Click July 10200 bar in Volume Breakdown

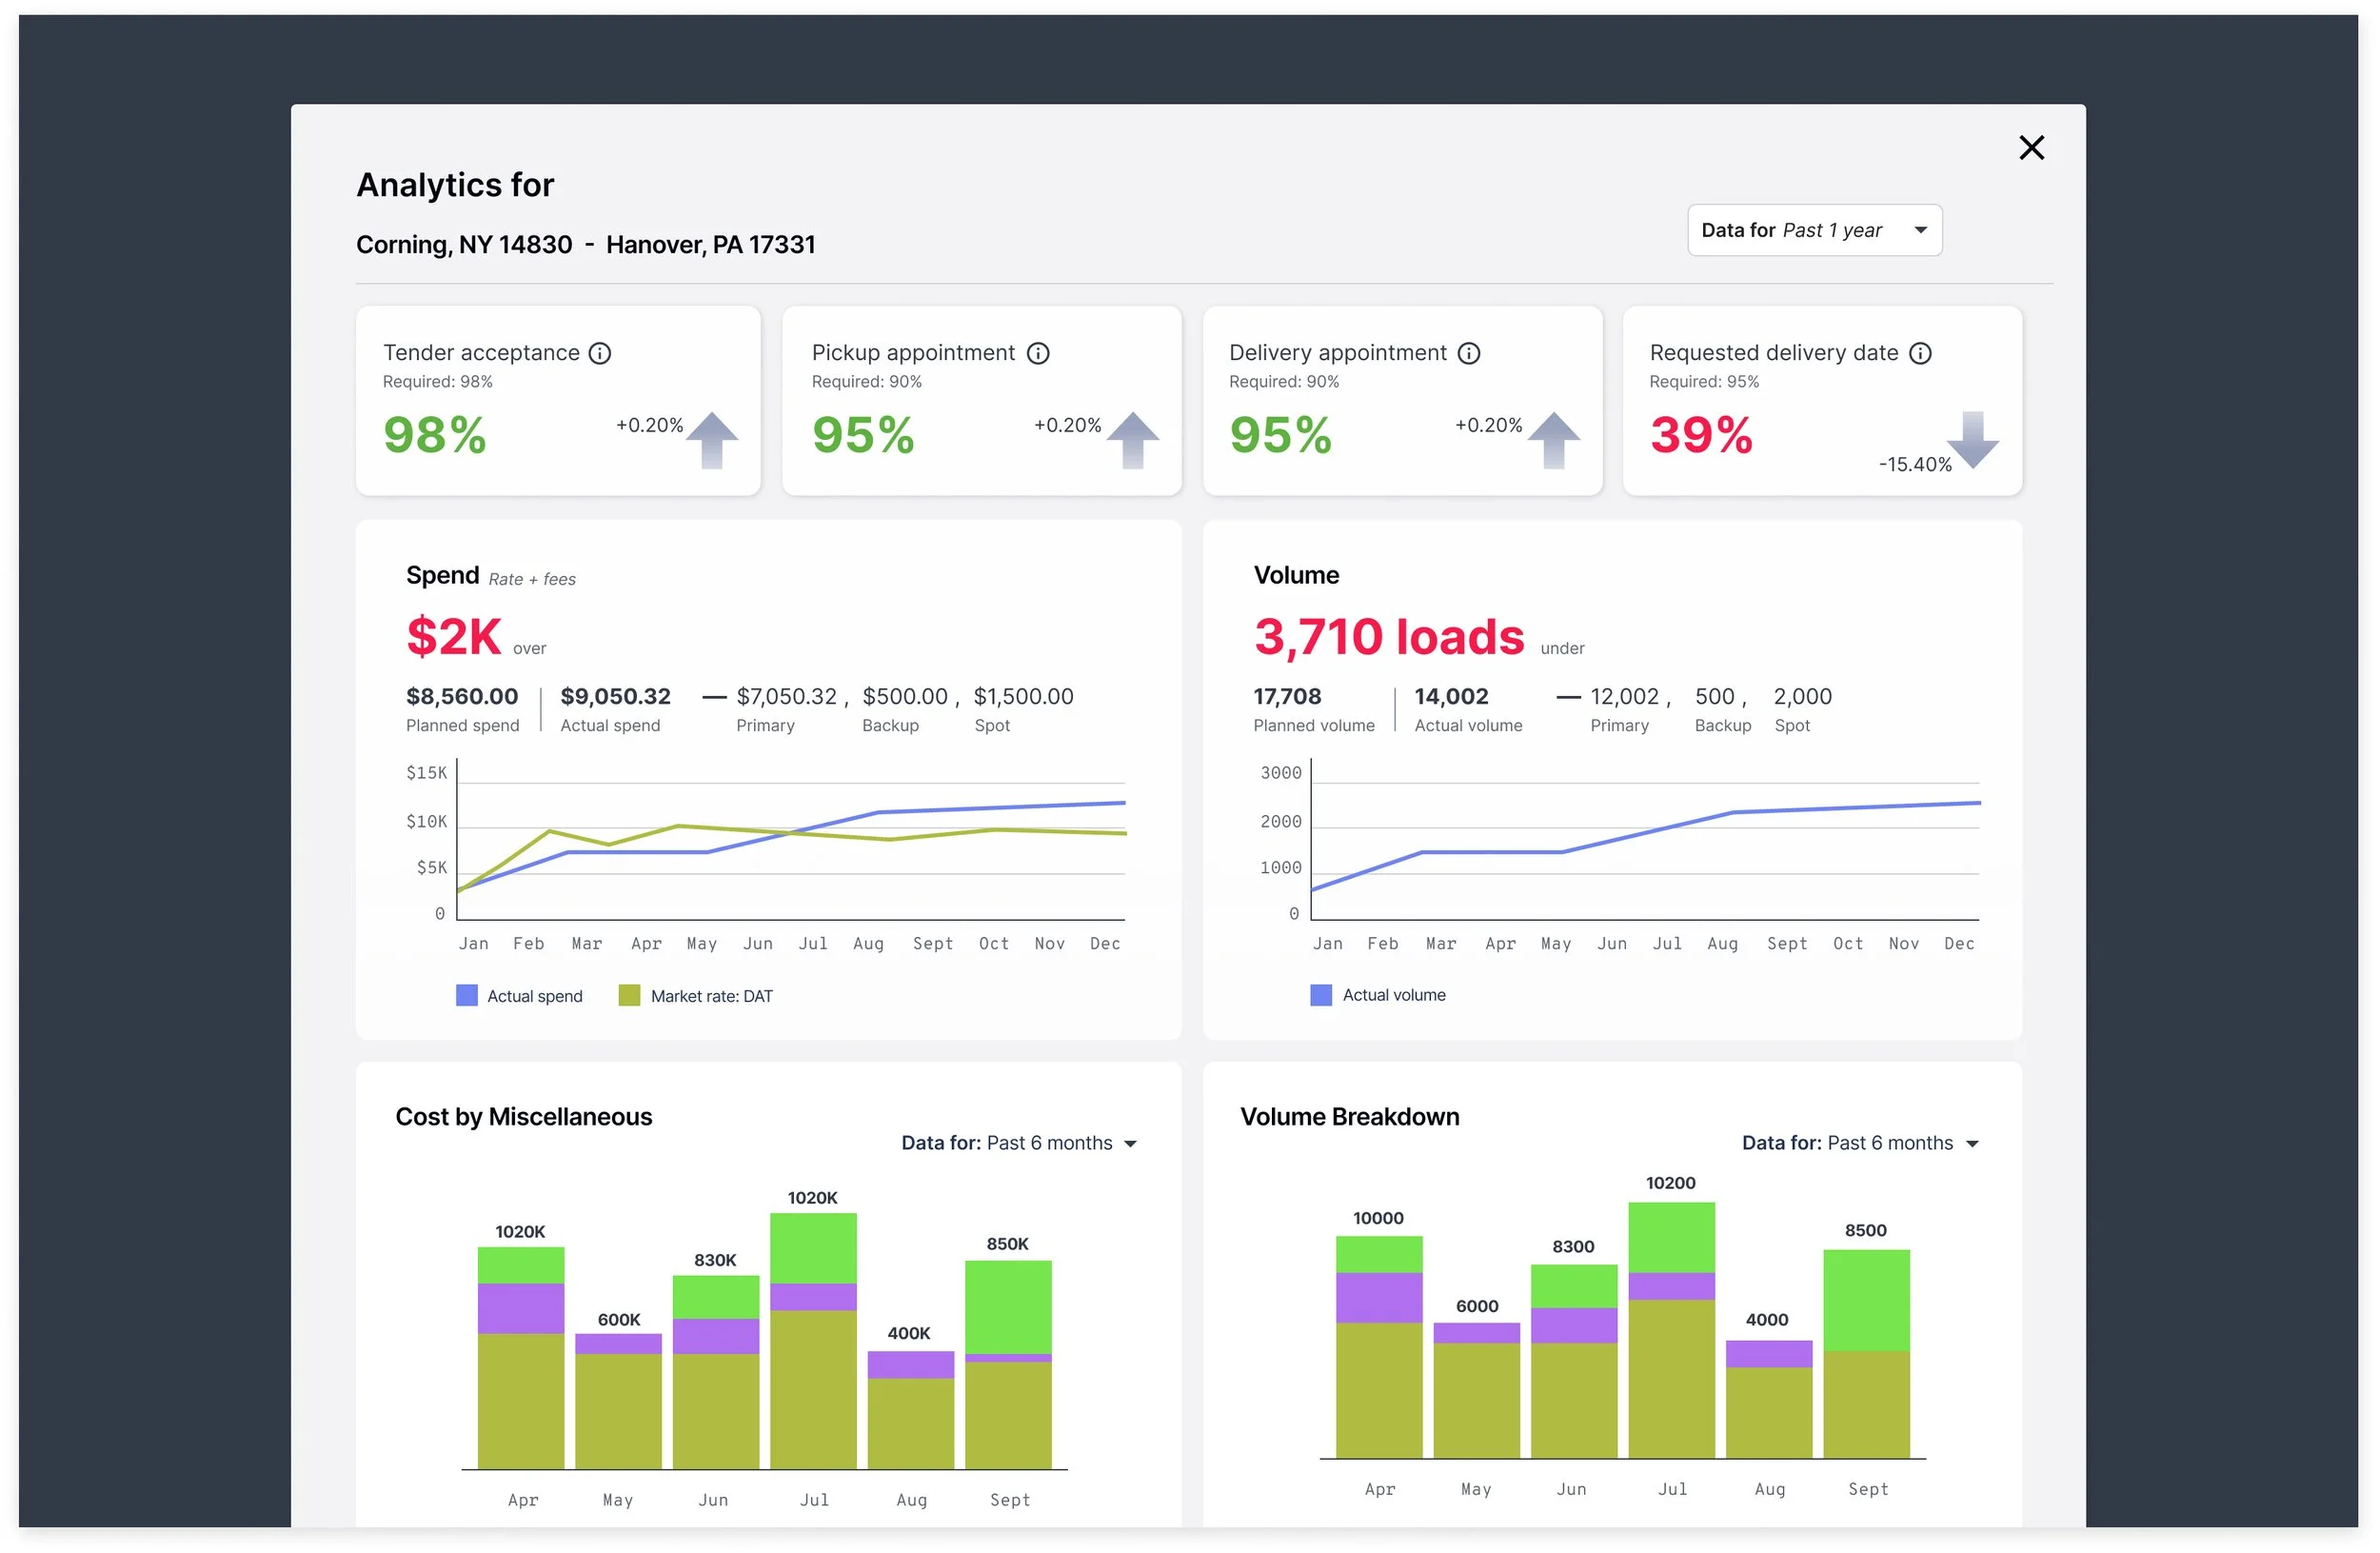[1671, 1330]
